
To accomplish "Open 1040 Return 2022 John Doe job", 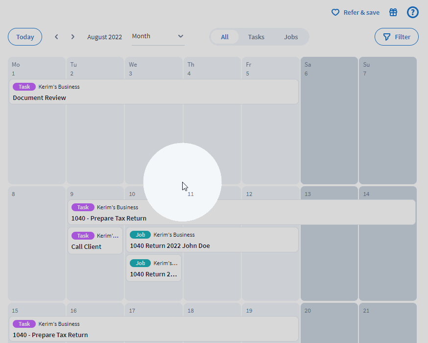I will point(212,245).
